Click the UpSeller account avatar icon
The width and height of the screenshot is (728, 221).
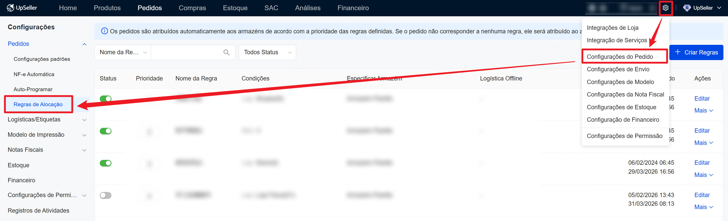[687, 8]
